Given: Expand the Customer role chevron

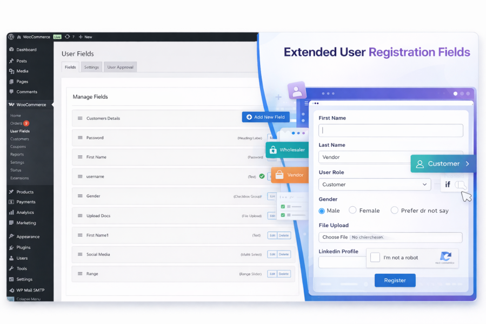Looking at the screenshot, I should pyautogui.click(x=468, y=164).
